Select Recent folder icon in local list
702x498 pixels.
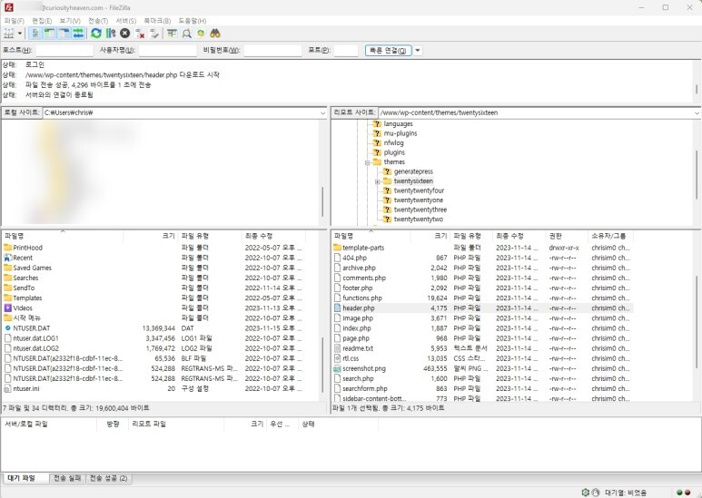tap(7, 258)
